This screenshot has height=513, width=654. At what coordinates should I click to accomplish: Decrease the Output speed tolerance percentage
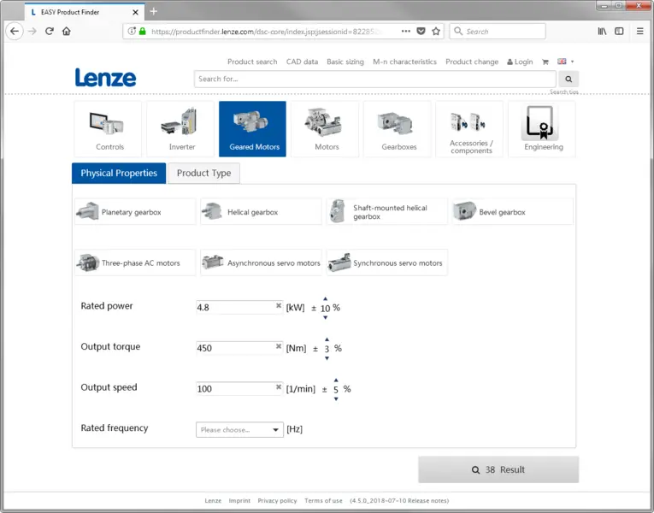(x=336, y=398)
